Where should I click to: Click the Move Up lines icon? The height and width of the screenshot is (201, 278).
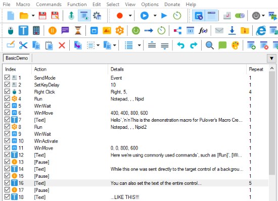tap(152, 45)
